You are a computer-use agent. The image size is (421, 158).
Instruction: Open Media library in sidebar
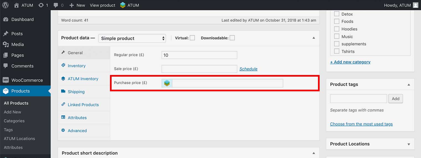(17, 44)
